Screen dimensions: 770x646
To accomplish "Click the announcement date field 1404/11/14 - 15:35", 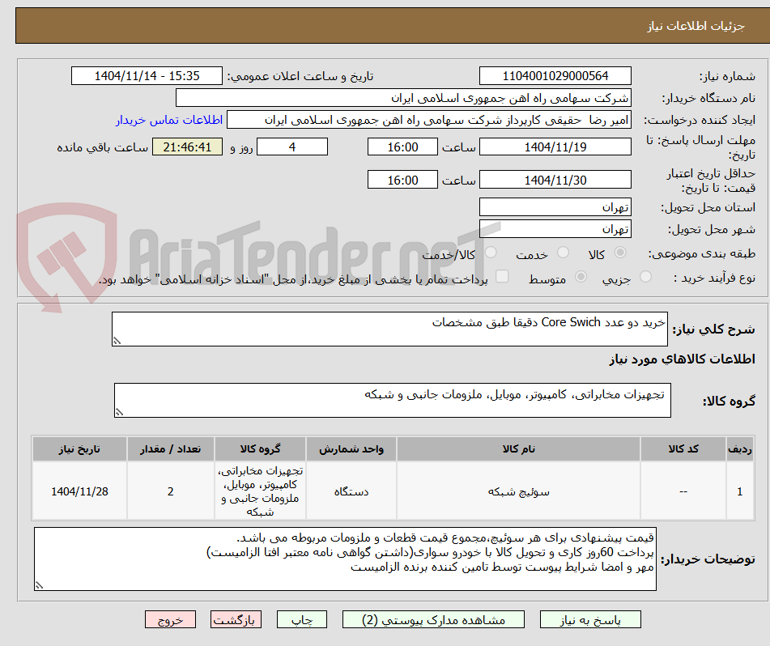I will point(147,76).
